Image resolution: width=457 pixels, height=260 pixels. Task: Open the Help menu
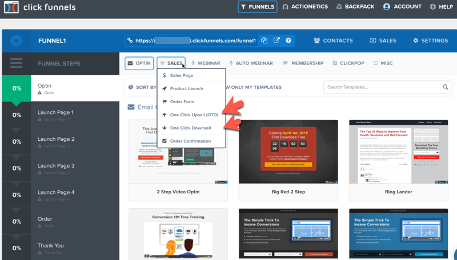[x=441, y=7]
